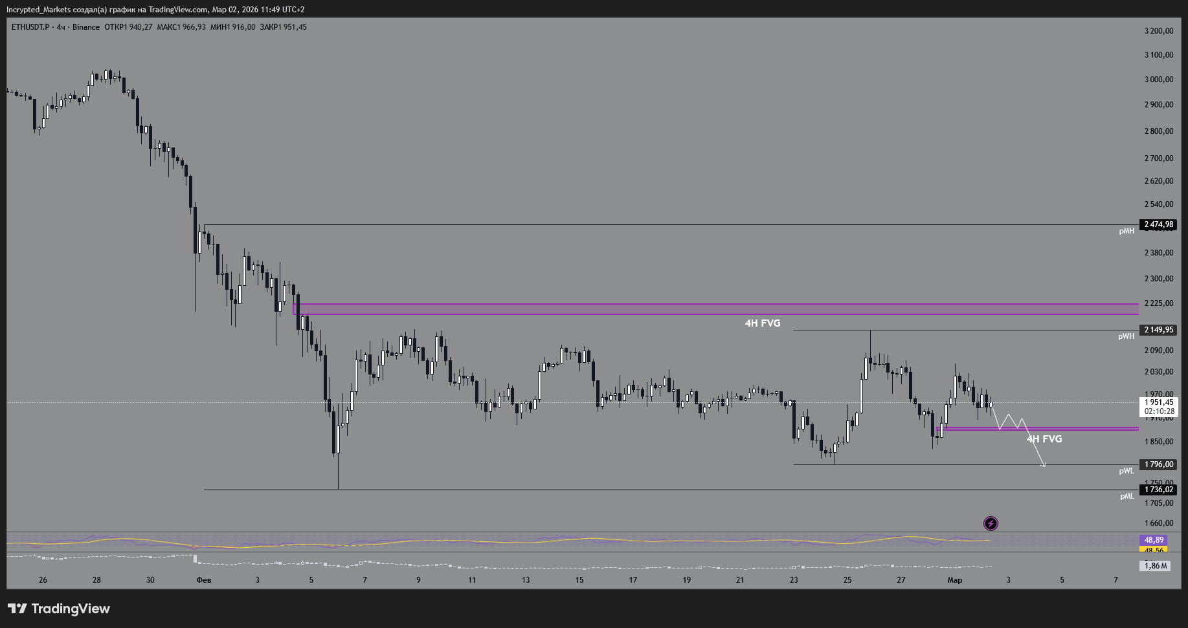Click the volume value 1,86 M
The height and width of the screenshot is (628, 1188).
[x=1156, y=566]
